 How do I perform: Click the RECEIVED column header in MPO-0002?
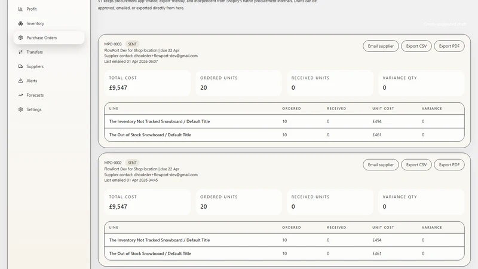point(336,228)
